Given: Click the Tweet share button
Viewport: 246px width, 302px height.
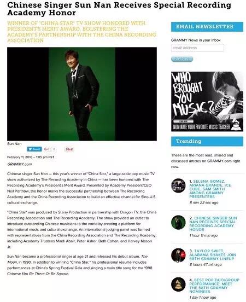Looking at the screenshot, I should 34,149.
